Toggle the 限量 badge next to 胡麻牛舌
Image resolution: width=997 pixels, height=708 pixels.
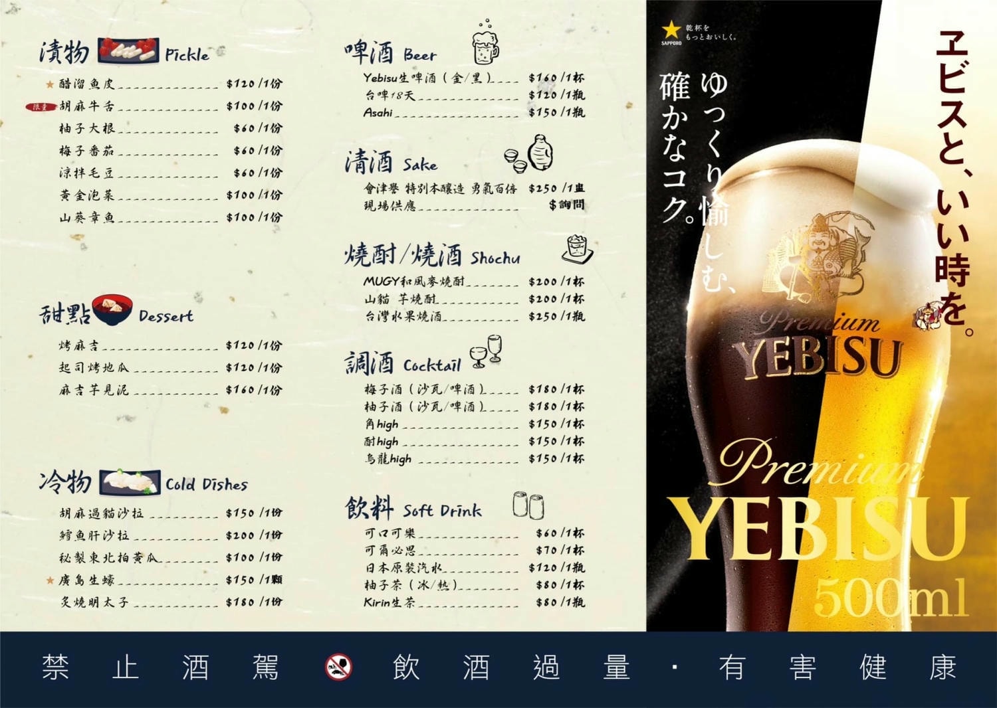(40, 106)
